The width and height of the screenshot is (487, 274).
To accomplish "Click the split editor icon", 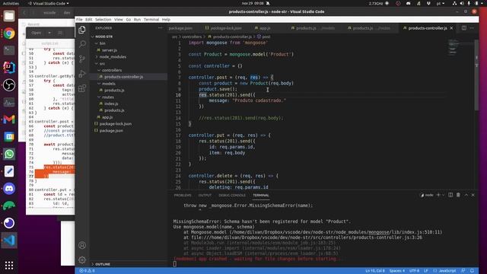I will [x=463, y=28].
